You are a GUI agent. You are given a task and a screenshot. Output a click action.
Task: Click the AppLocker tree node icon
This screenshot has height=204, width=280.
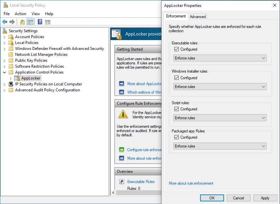click(17, 78)
